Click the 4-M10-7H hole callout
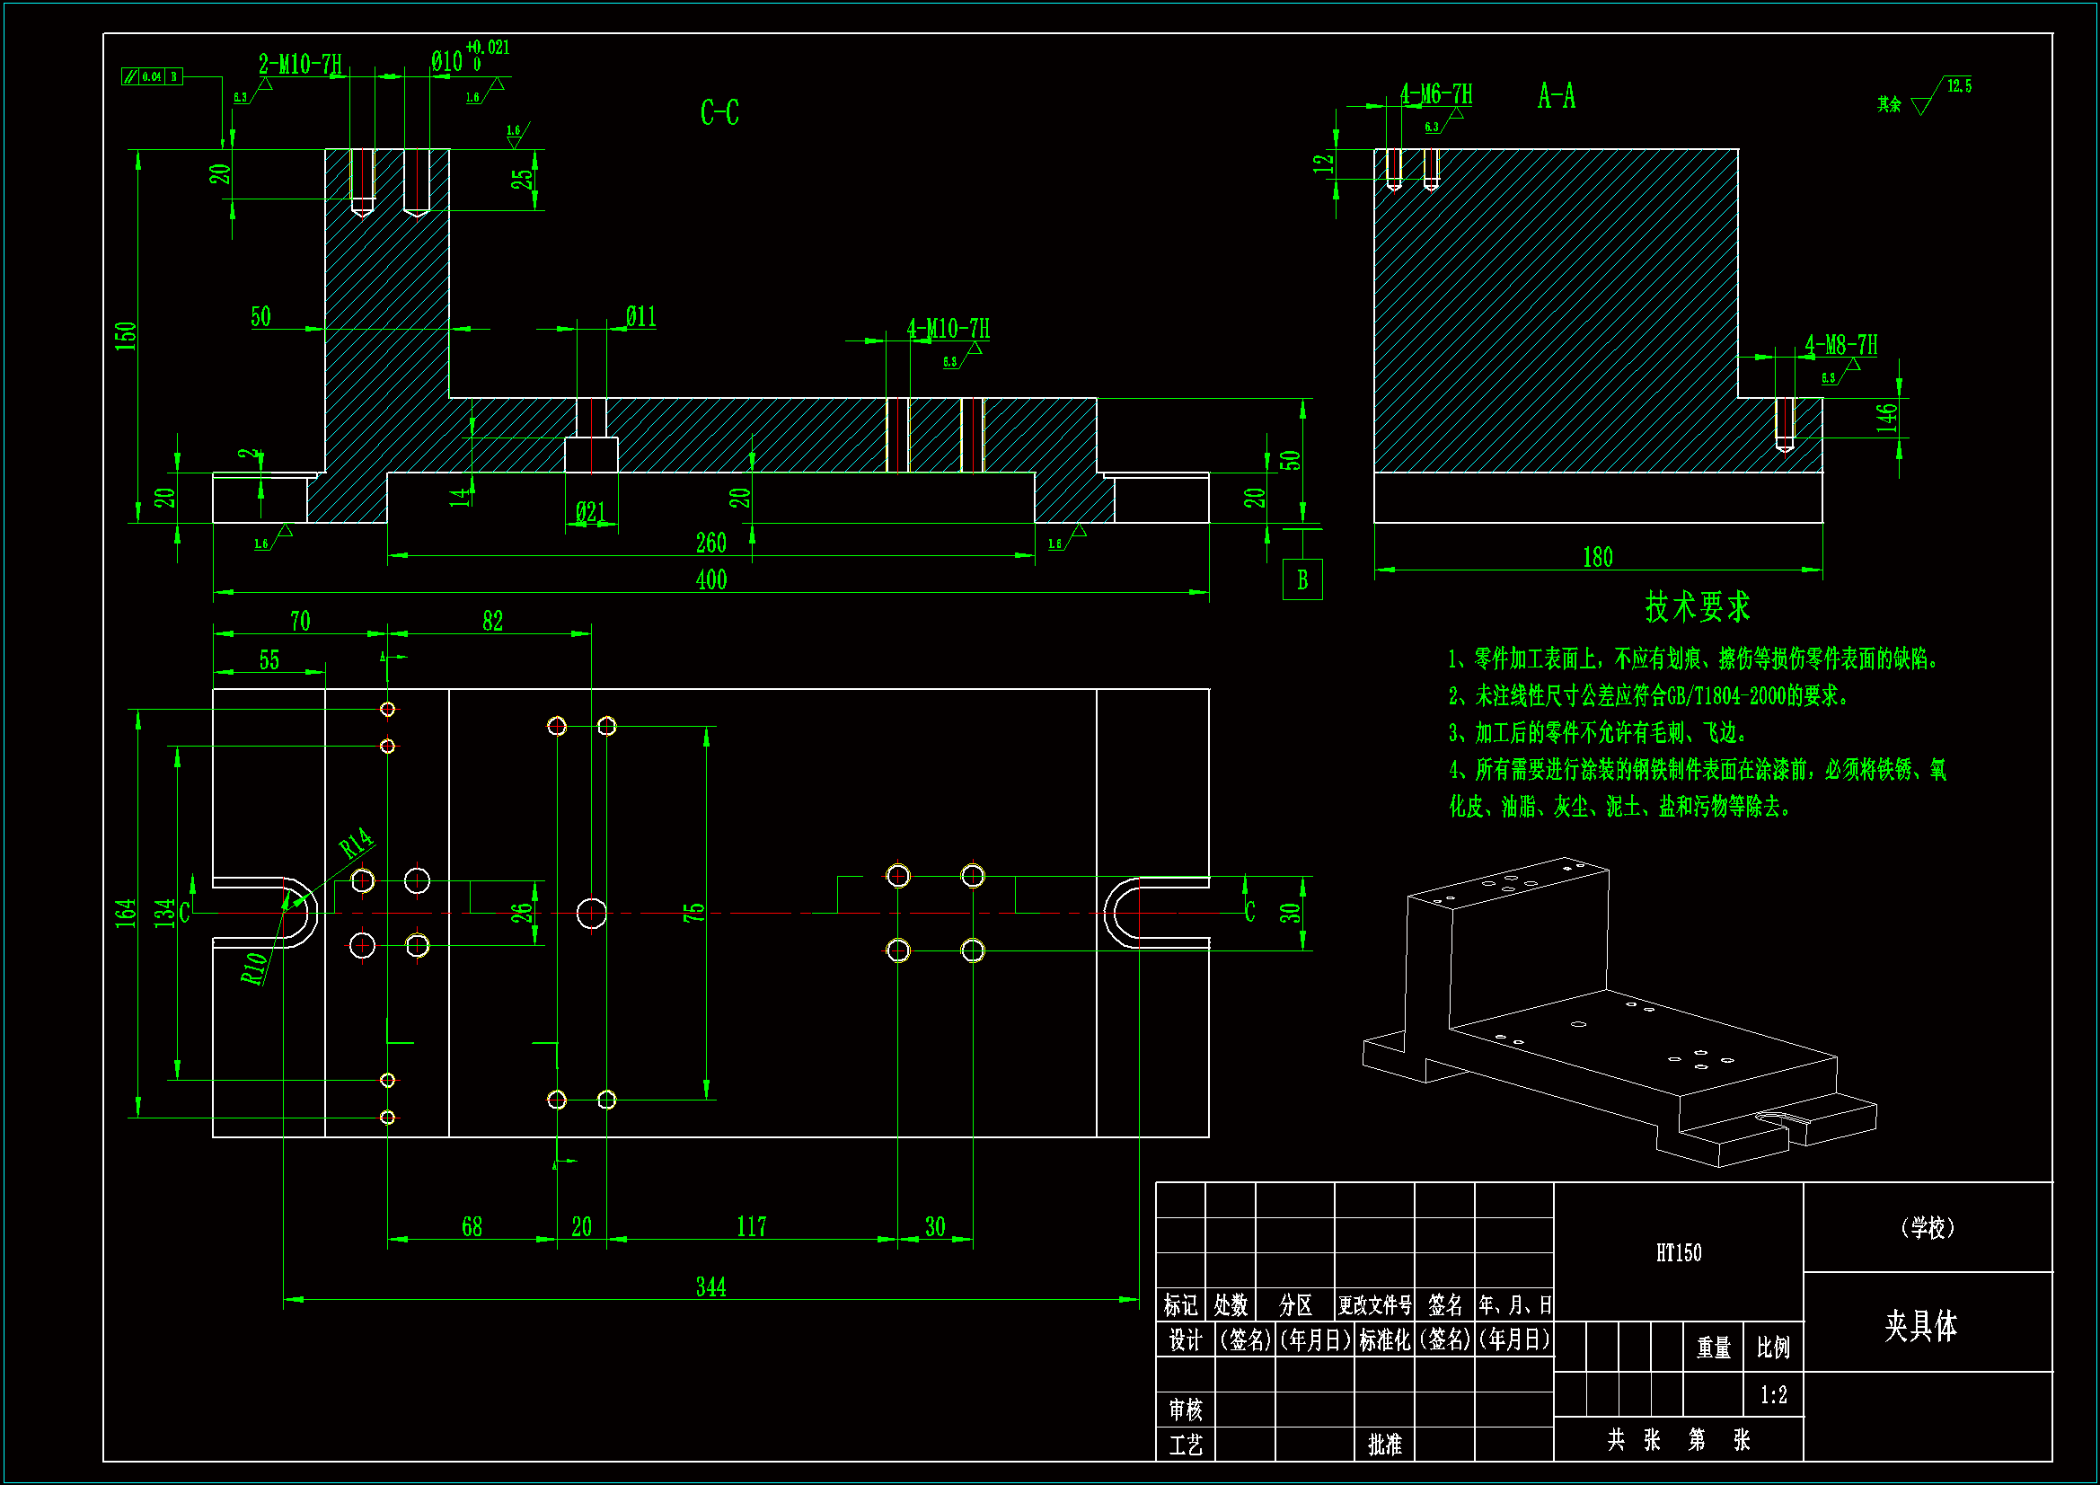Image resolution: width=2100 pixels, height=1485 pixels. tap(948, 329)
